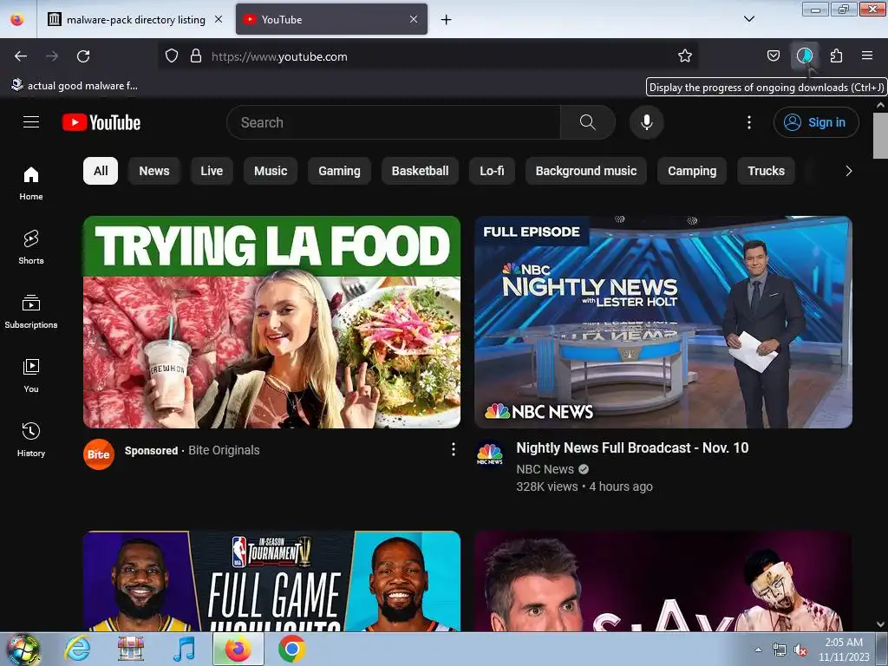Click the Sign in button

tap(816, 122)
